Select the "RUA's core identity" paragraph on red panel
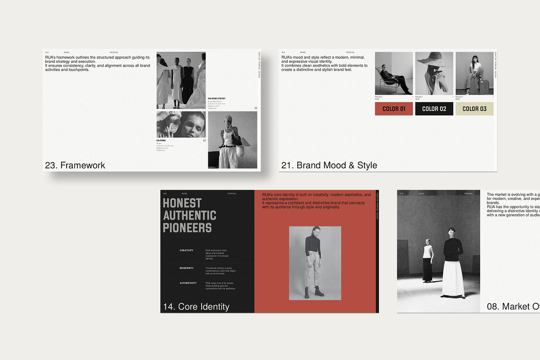This screenshot has width=540, height=360. click(316, 201)
